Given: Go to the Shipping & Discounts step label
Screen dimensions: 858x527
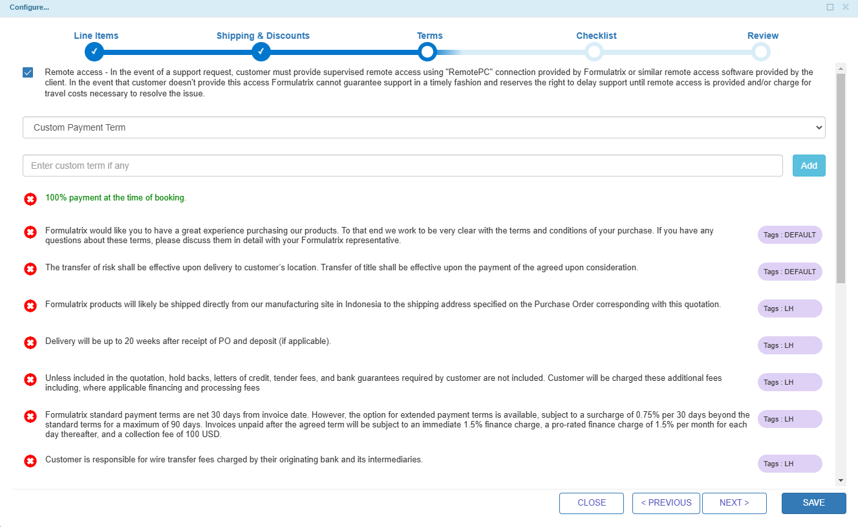Looking at the screenshot, I should click(x=263, y=36).
